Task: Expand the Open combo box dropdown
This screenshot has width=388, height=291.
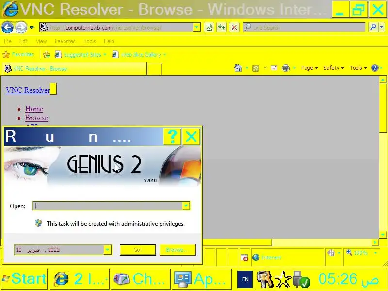Action: tap(186, 206)
